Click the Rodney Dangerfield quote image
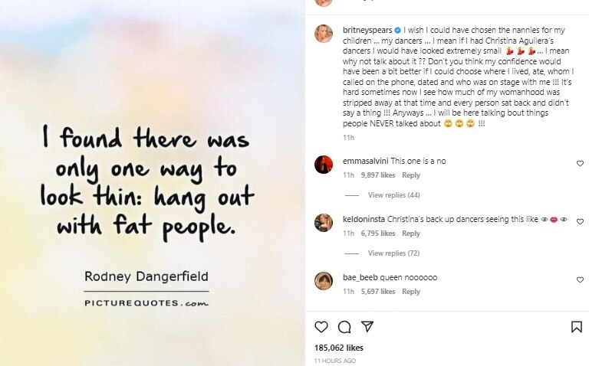Viewport: 589px width, 366px height. (x=152, y=184)
